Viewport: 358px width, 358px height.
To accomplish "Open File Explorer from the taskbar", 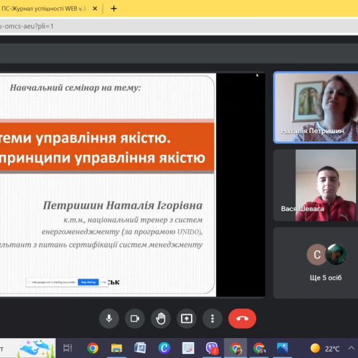I will (117, 348).
